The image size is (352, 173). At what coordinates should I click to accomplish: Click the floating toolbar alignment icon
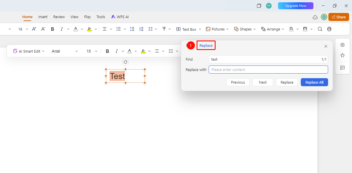tap(157, 51)
